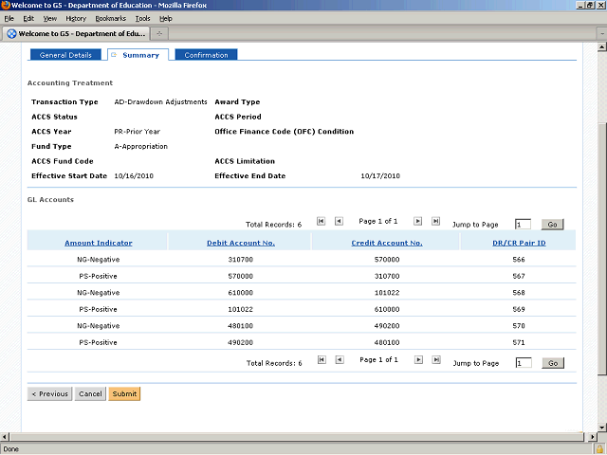Viewport: 607px width, 455px height.
Task: Go to first page in top pagination
Action: pyautogui.click(x=322, y=221)
